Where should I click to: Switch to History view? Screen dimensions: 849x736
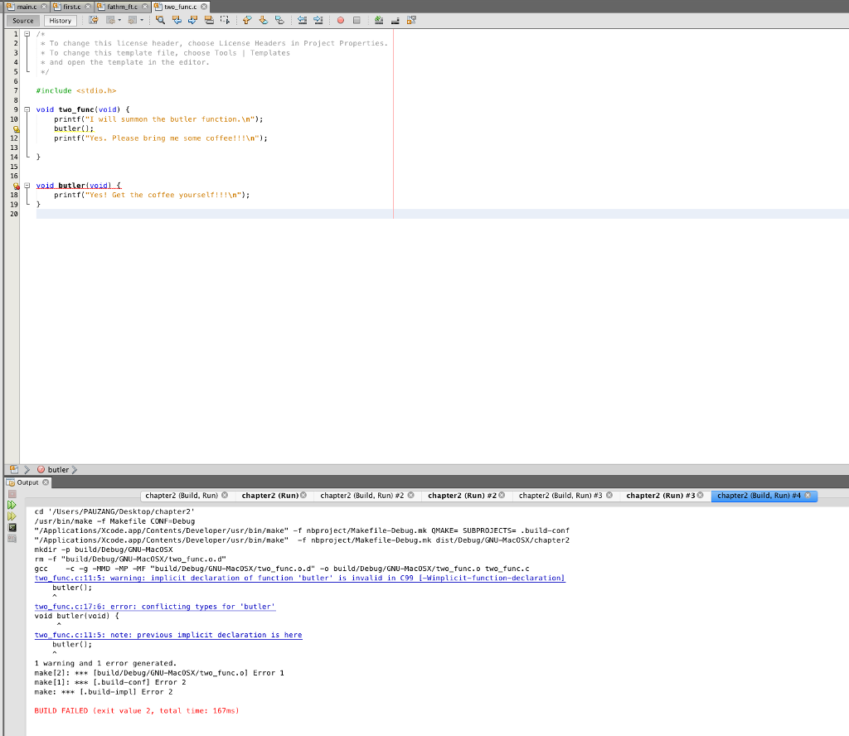[x=60, y=21]
